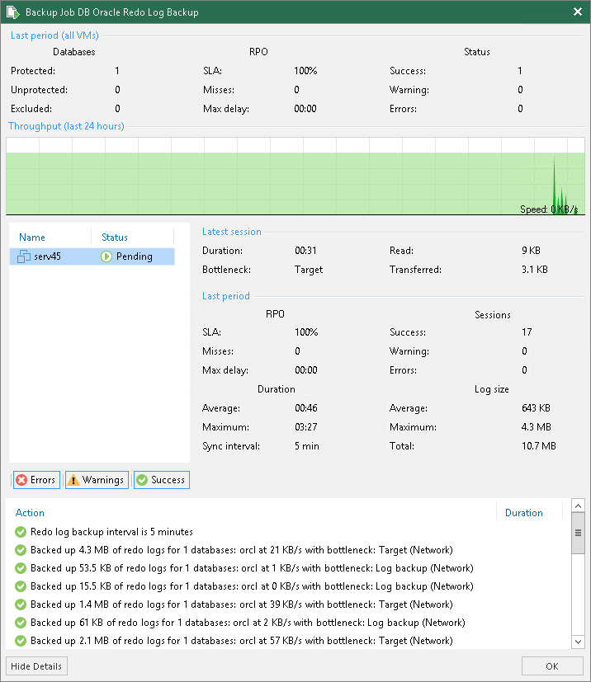This screenshot has width=591, height=682.
Task: Click the red Errors filter icon
Action: (22, 479)
